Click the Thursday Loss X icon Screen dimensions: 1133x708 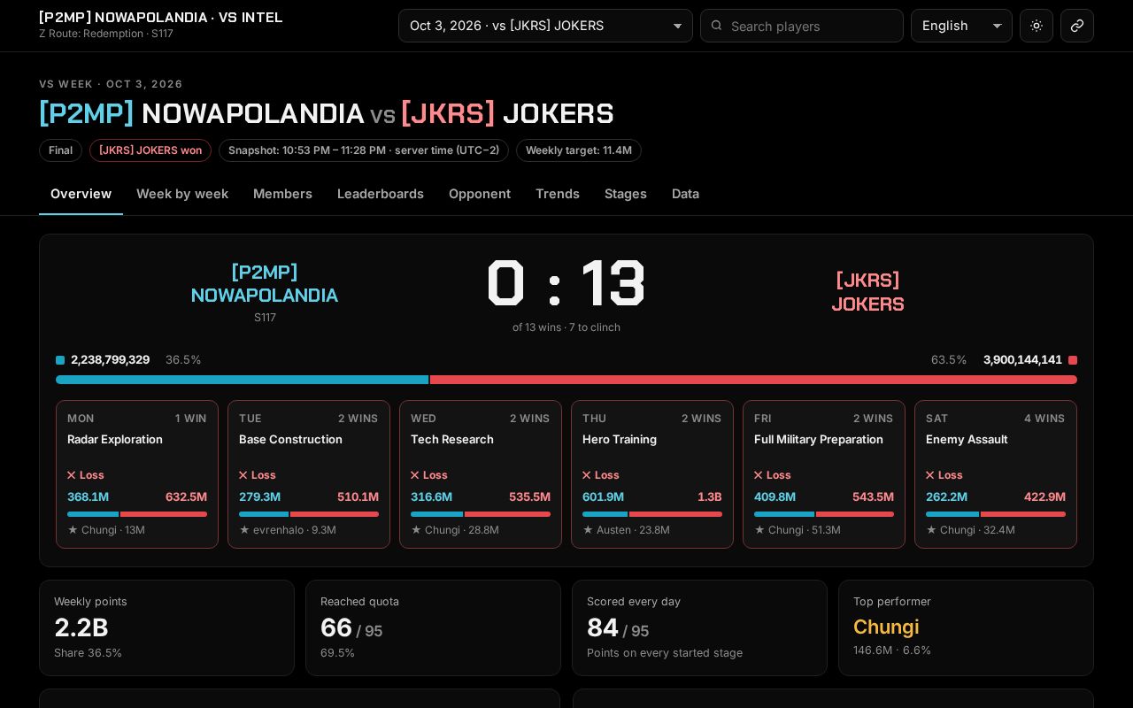(587, 475)
